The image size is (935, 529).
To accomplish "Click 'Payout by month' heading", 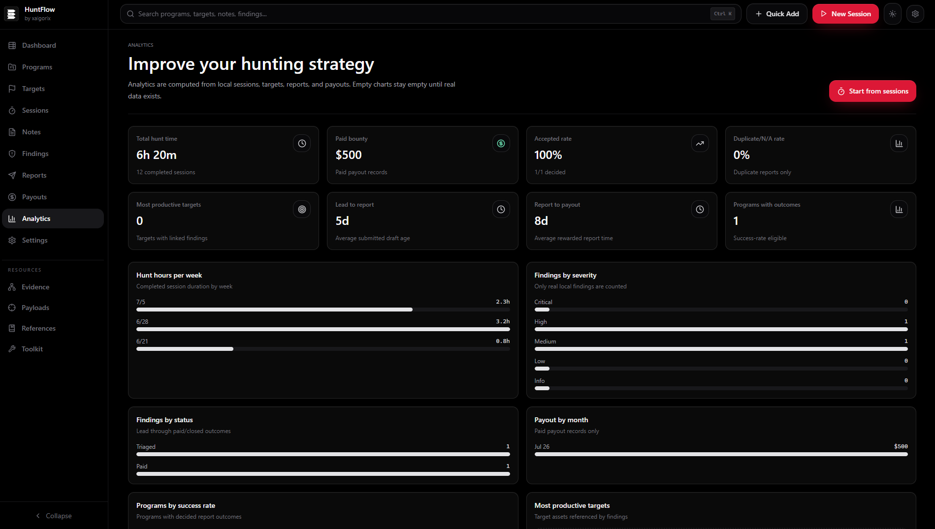I will (561, 420).
